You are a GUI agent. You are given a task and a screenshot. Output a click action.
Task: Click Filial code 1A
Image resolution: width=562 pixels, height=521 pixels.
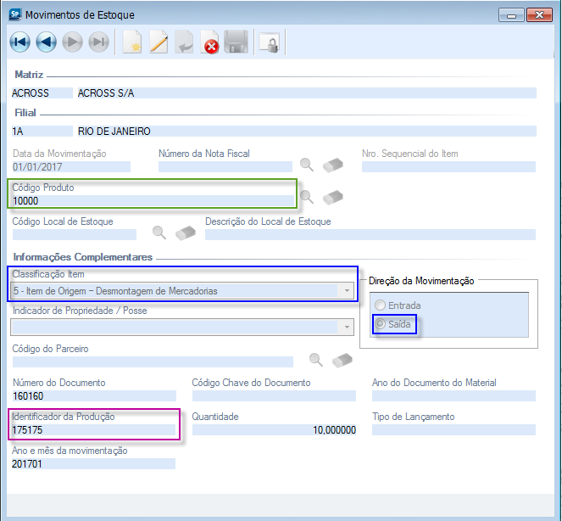tap(42, 131)
